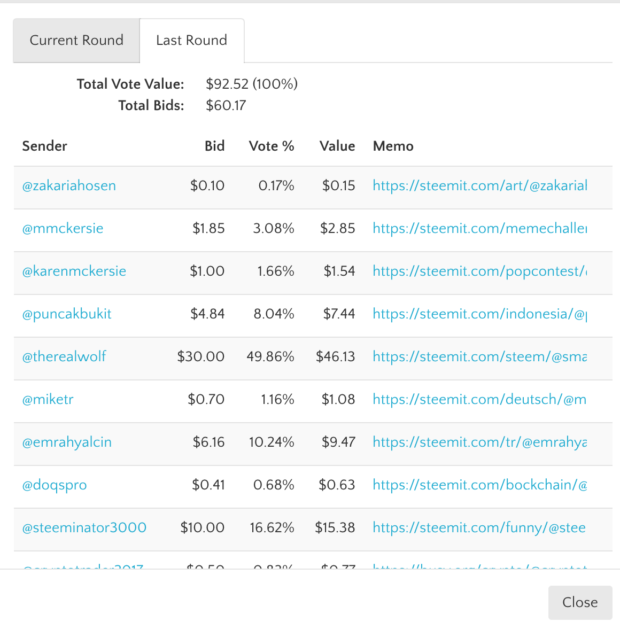Screen dimensions: 620x622
Task: Open the bockchain memo URL
Action: point(479,485)
